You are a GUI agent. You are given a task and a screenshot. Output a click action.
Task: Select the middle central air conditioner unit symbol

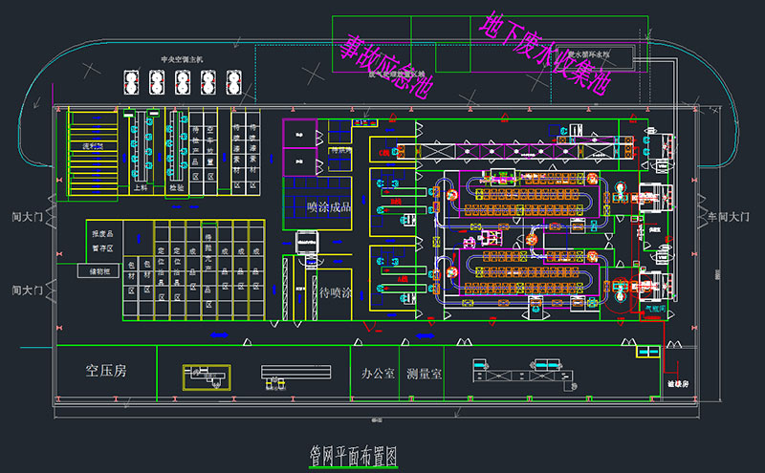coord(182,83)
